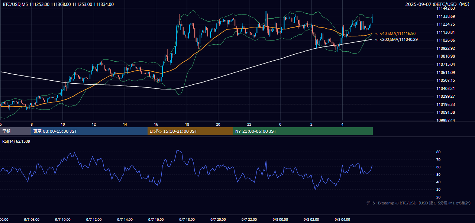
Task: Select the ロンドン 15:30-21:00 JST session bar
Action: (x=190, y=131)
